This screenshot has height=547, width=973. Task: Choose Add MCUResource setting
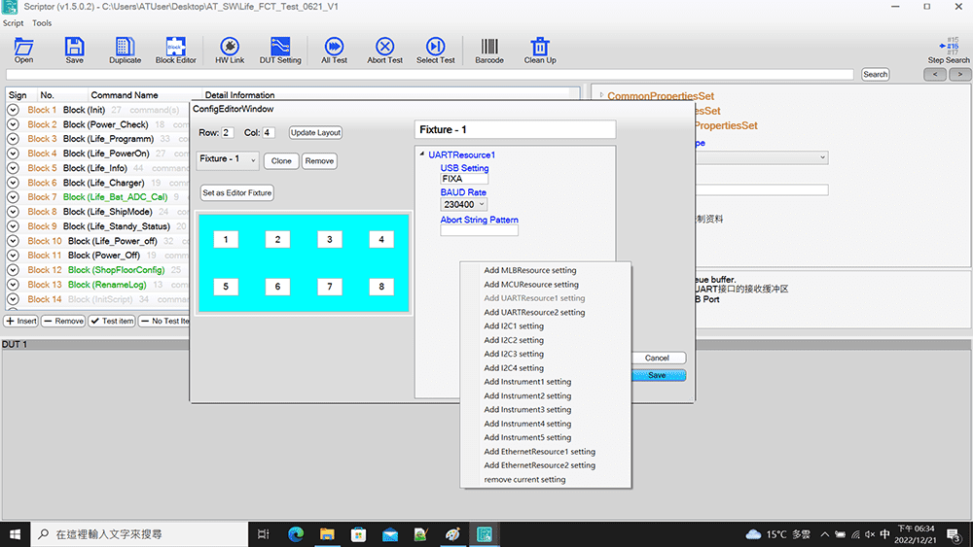(x=531, y=285)
